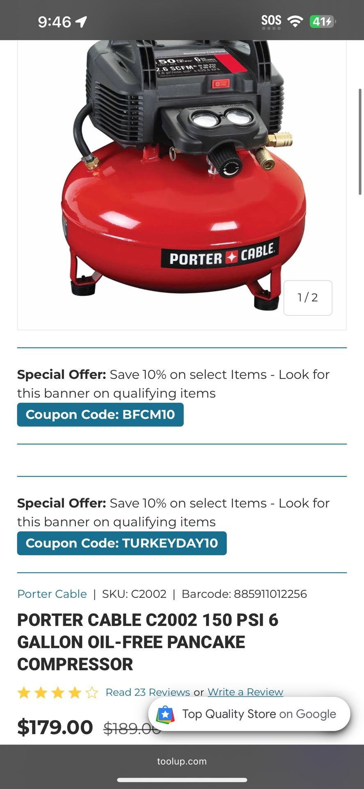Tap the location arrow in status bar
Screen dimensions: 364x789
(x=82, y=21)
